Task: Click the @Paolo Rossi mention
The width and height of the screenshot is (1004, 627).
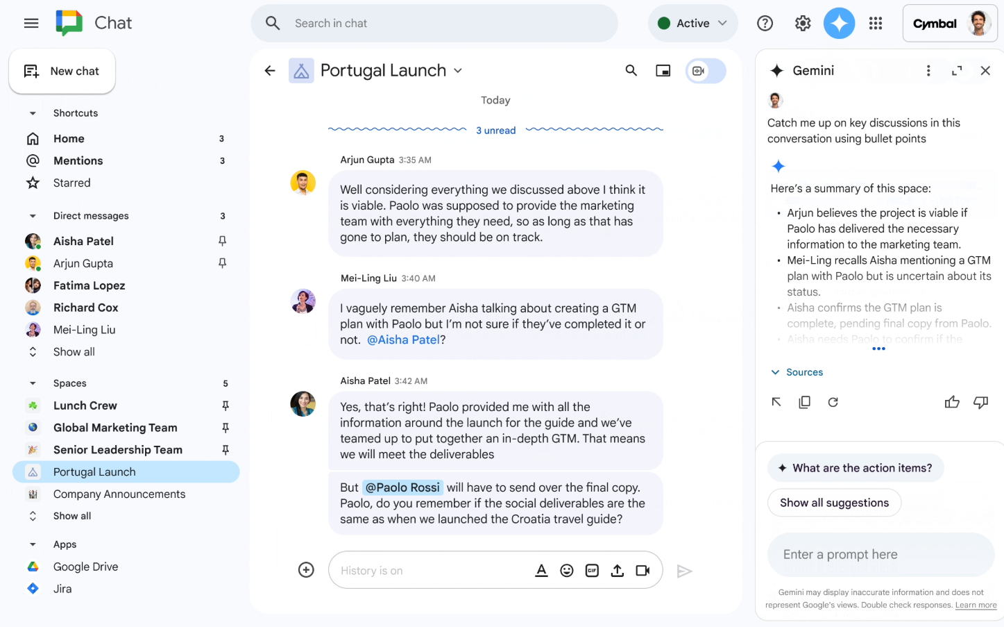Action: click(x=402, y=487)
